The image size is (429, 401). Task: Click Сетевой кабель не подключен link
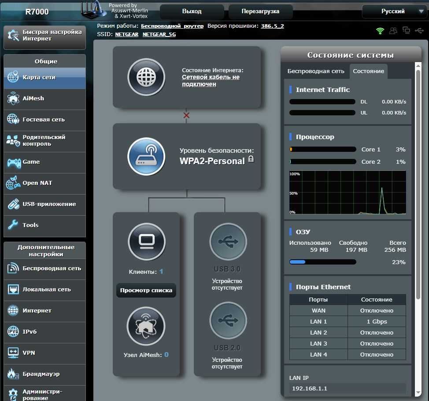(x=211, y=81)
